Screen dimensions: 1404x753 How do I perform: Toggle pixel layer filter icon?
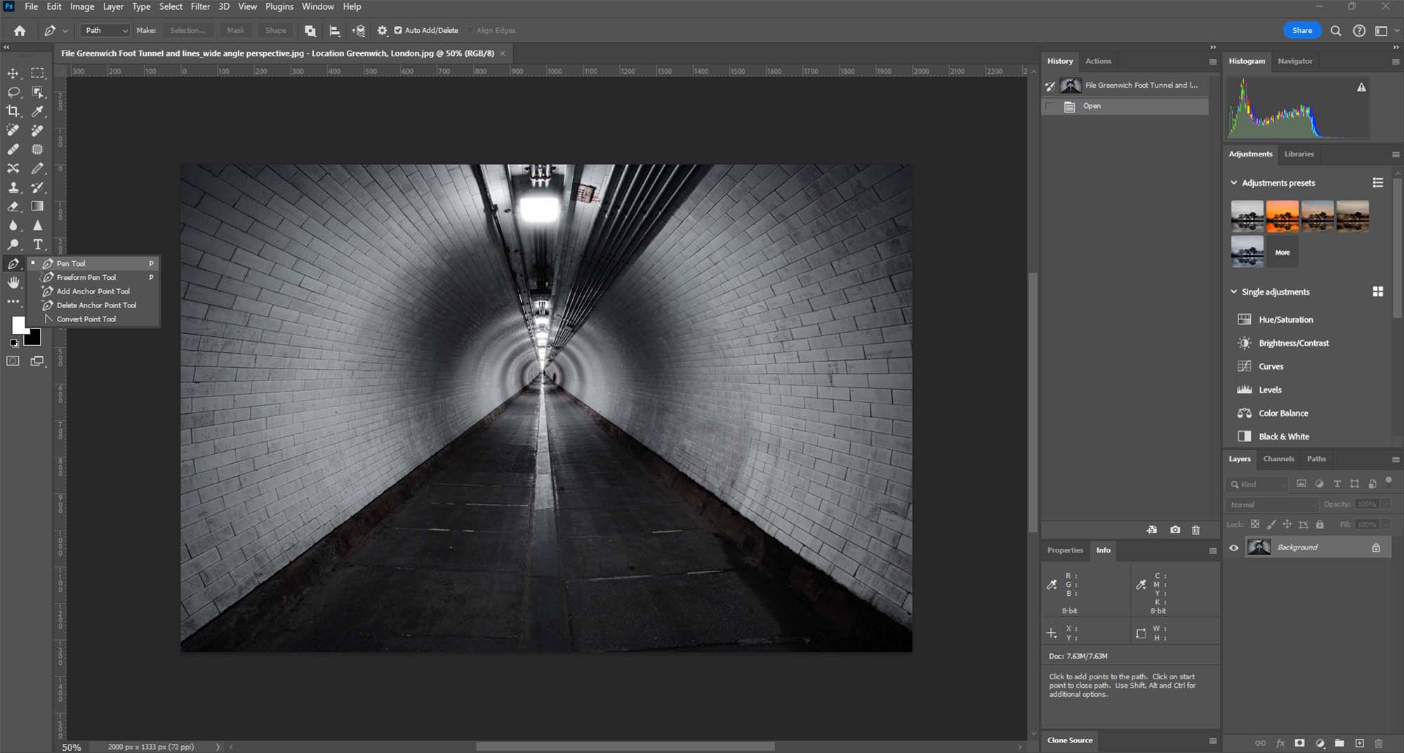point(1302,484)
